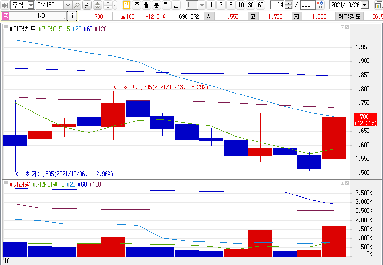The width and height of the screenshot is (383, 265).
Task: Select the 월 monthly chart period
Action: coord(147,5)
